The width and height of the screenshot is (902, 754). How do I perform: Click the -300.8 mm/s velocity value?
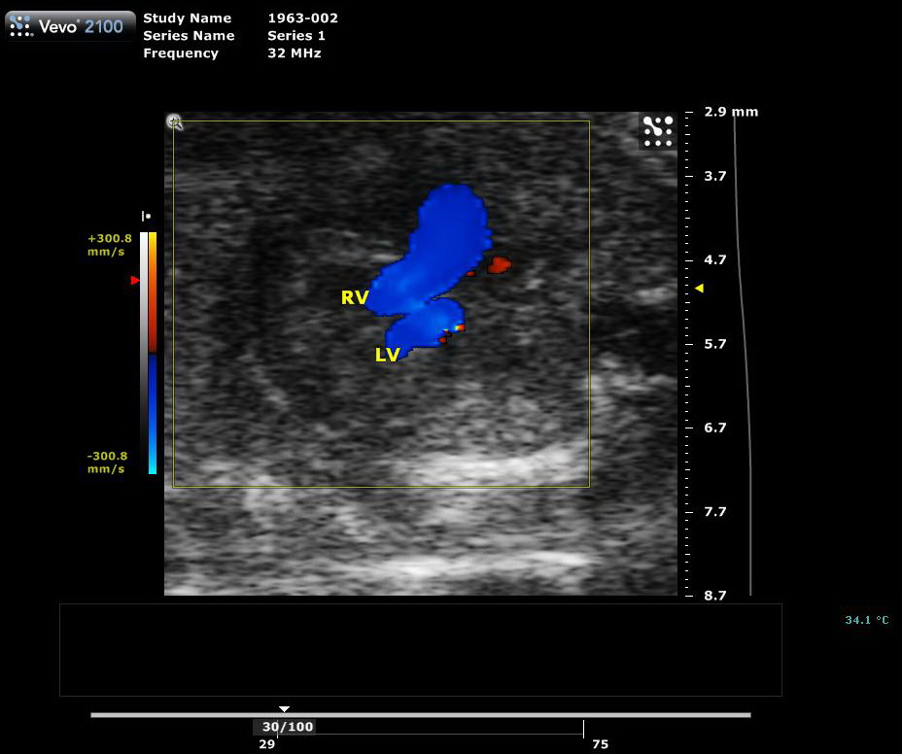click(107, 462)
